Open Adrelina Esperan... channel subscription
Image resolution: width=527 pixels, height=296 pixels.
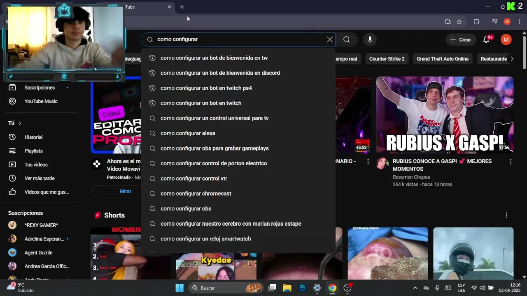40,239
